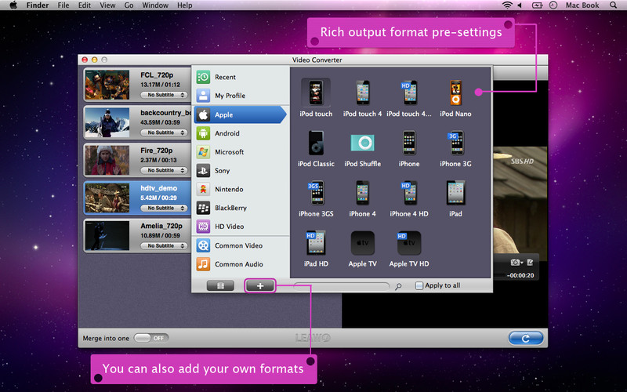The width and height of the screenshot is (627, 392).
Task: Toggle the Merge into one switch
Action: [x=151, y=338]
